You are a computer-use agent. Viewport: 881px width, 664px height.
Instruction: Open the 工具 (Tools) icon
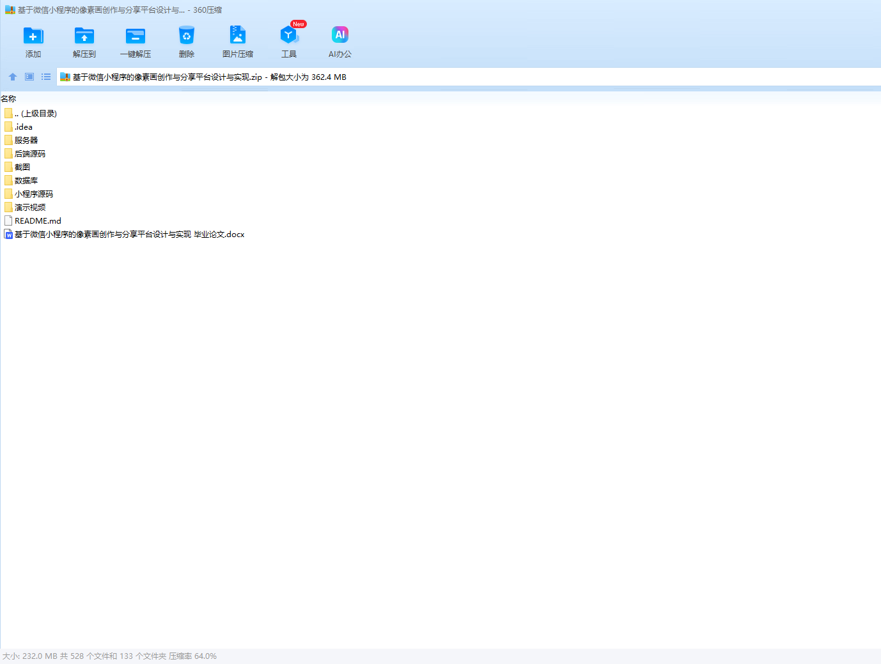(x=289, y=35)
